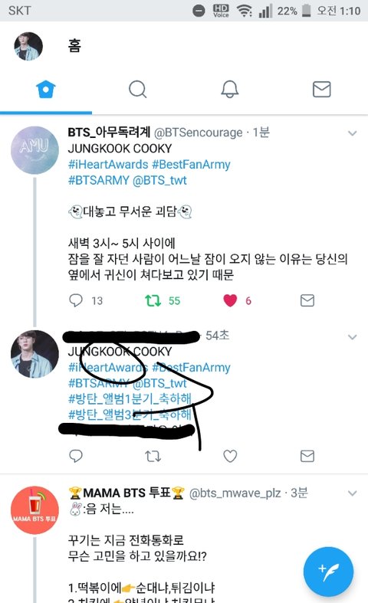Open the Notifications bell tab

(230, 89)
